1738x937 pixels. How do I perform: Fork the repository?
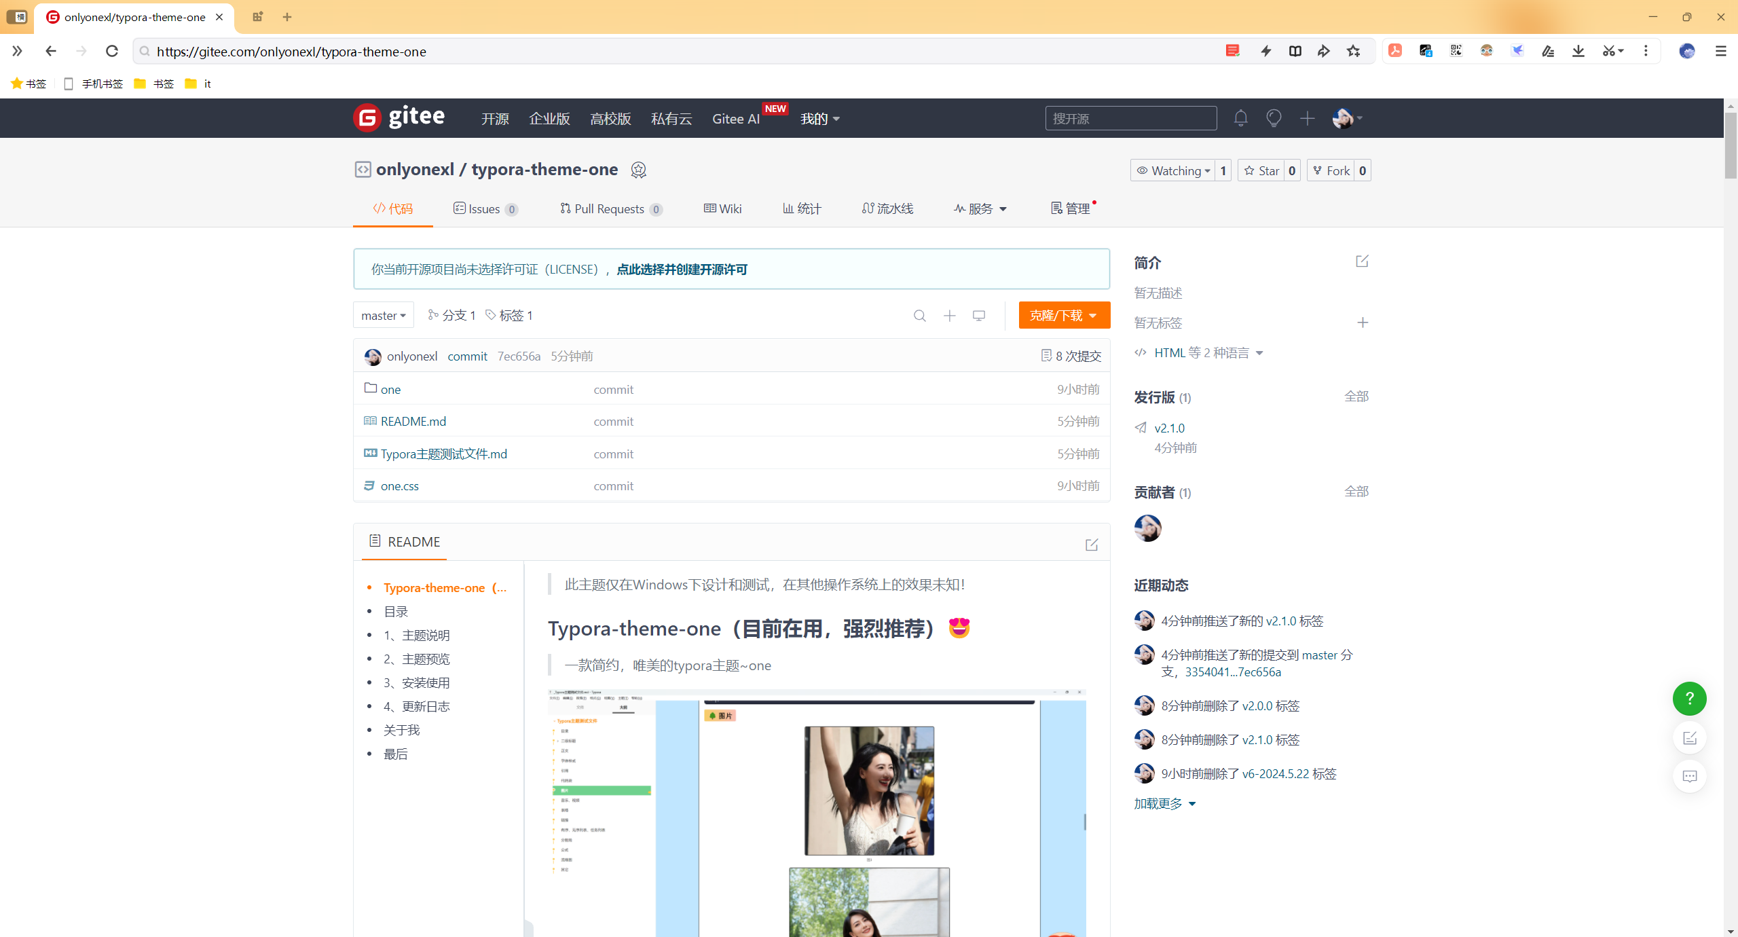[1331, 170]
